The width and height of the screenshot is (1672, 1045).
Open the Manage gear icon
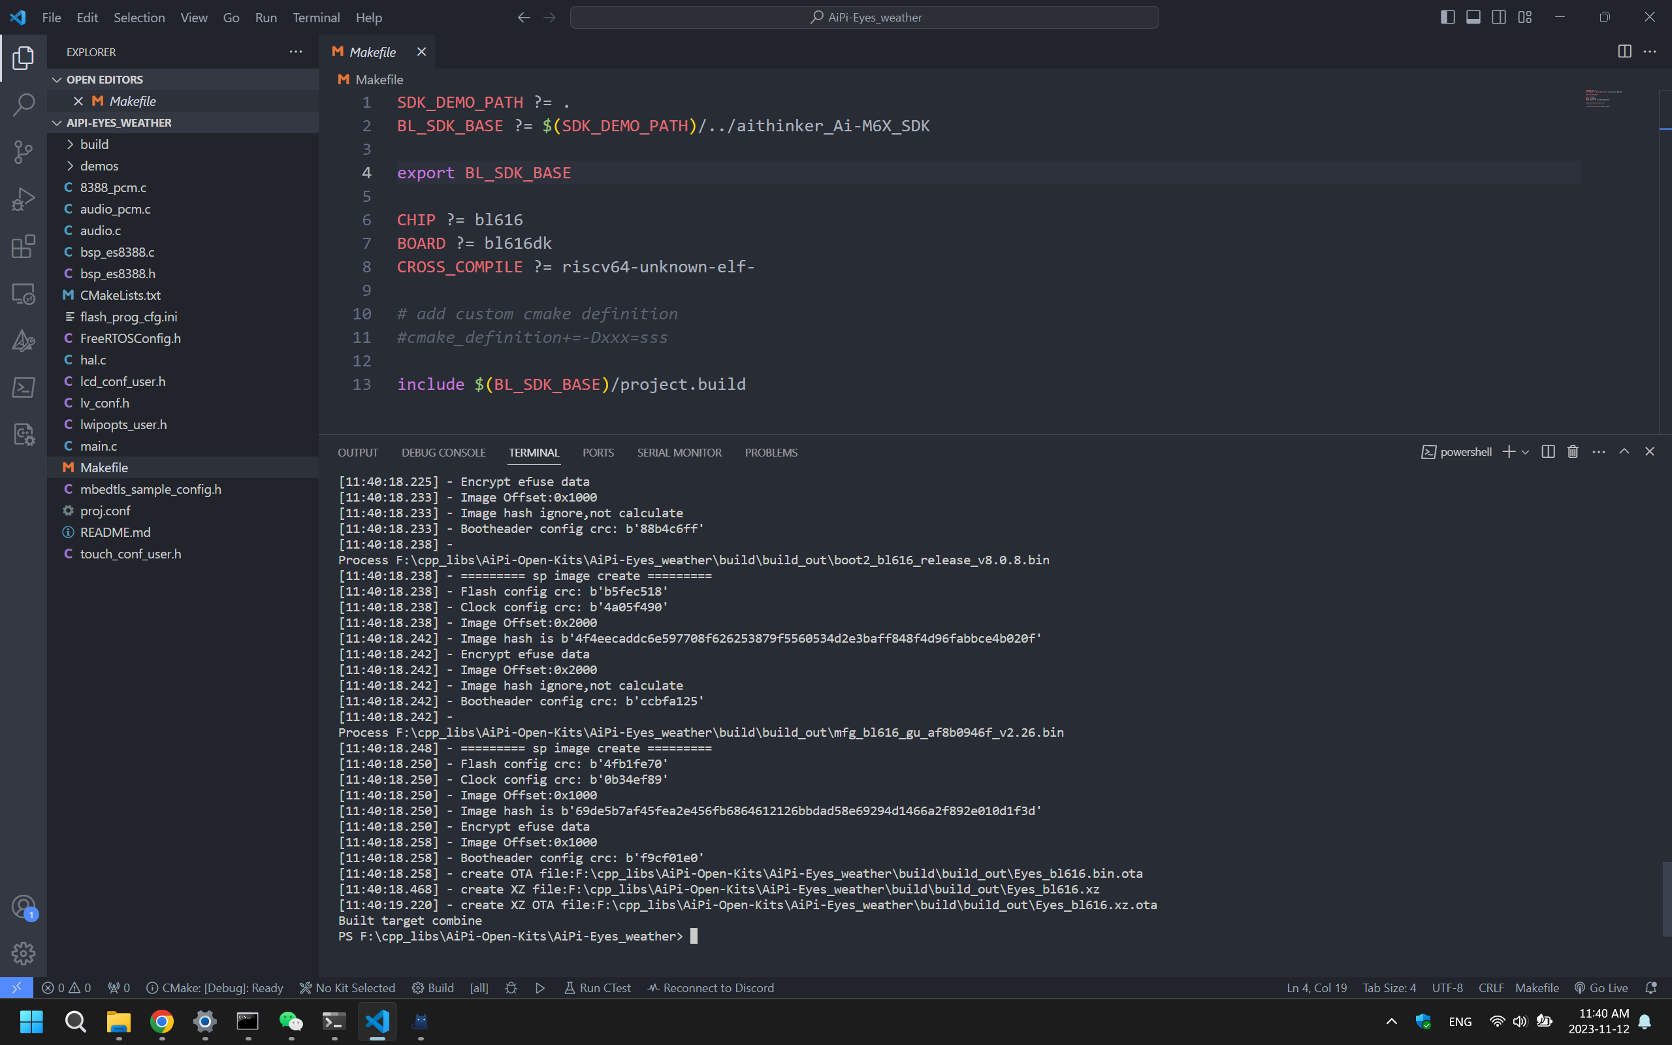pos(24,954)
